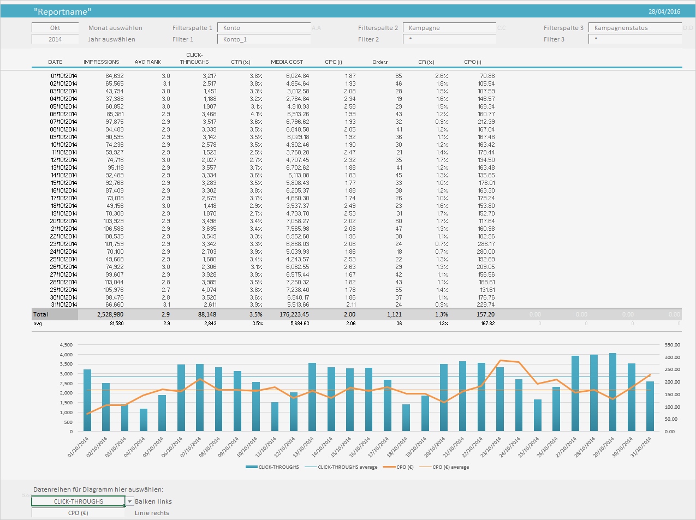This screenshot has height=520, width=696.
Task: Open the Filterspalte 3 field showing Kampagnenstatus
Action: (x=635, y=28)
